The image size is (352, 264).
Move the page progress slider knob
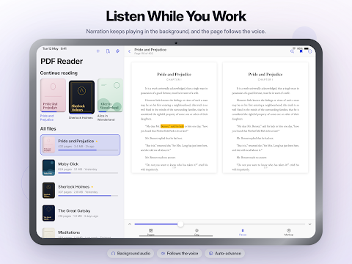[180, 224]
